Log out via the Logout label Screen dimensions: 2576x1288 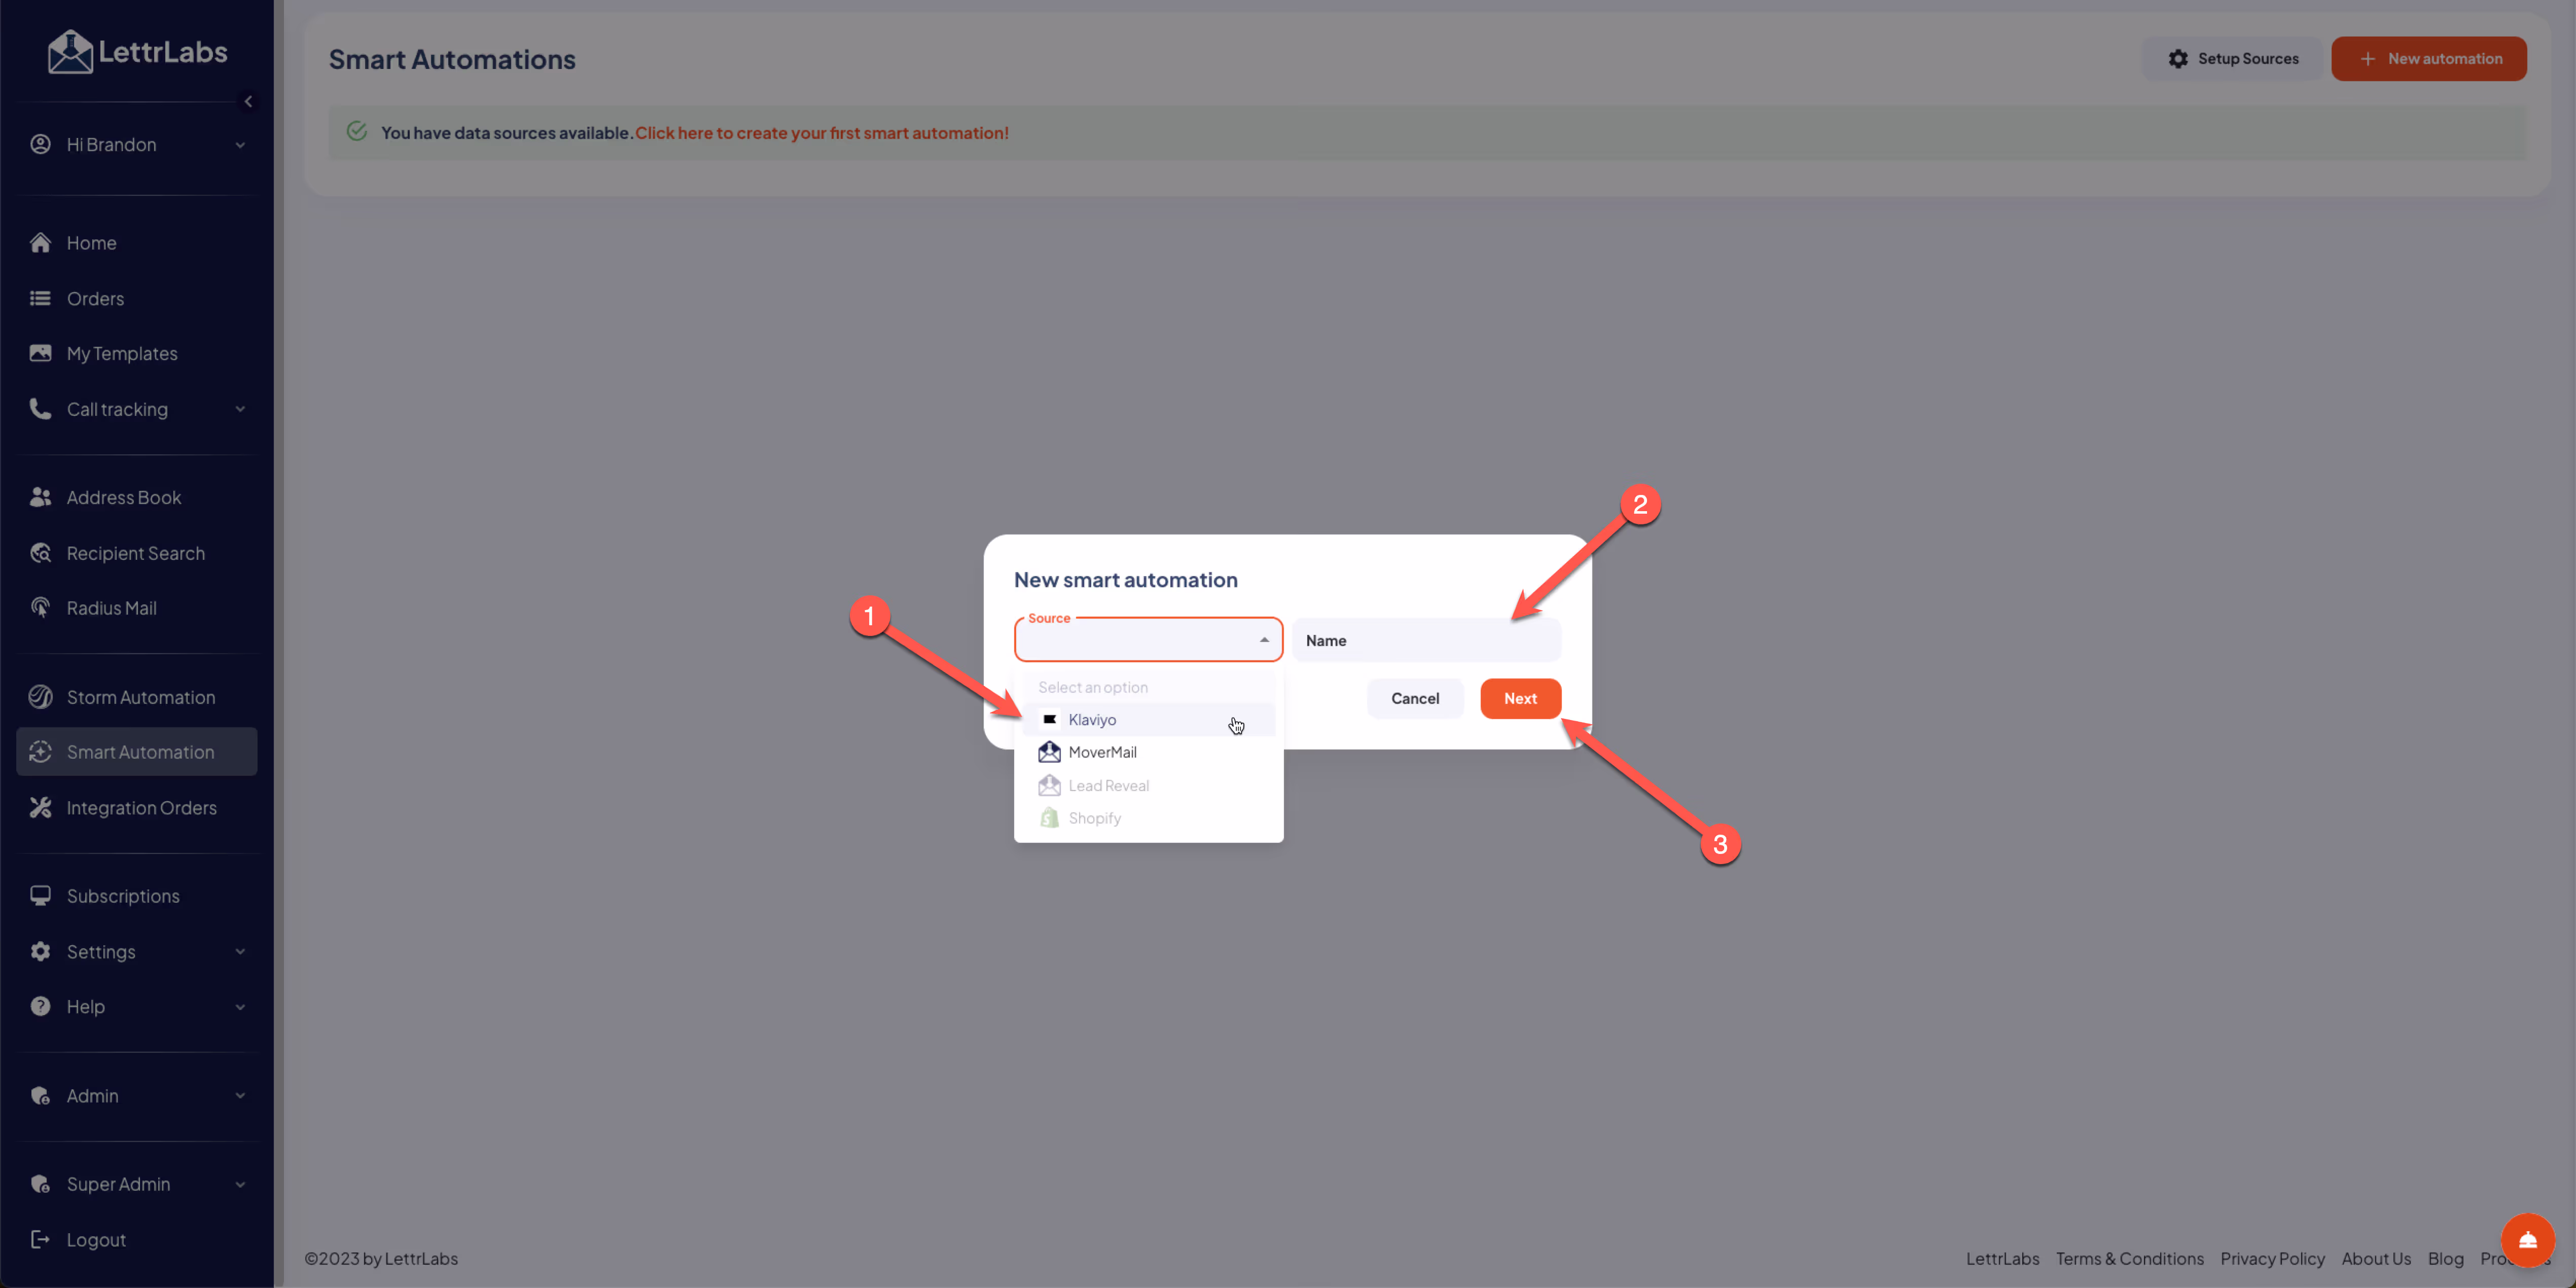point(96,1240)
